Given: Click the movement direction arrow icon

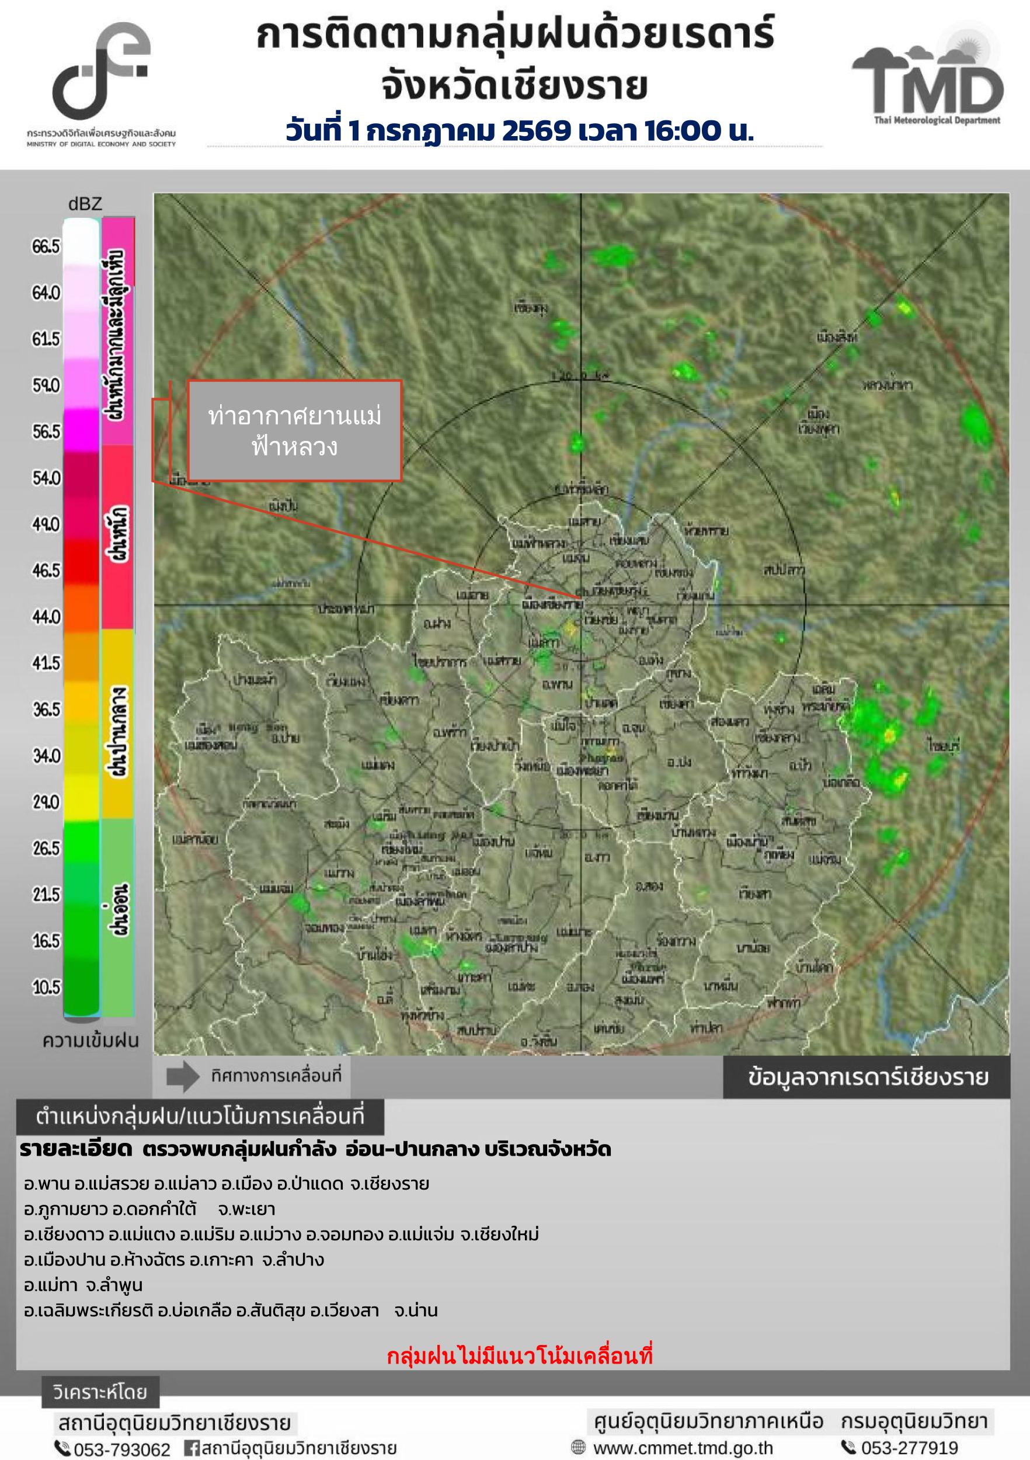Looking at the screenshot, I should click(x=183, y=1076).
